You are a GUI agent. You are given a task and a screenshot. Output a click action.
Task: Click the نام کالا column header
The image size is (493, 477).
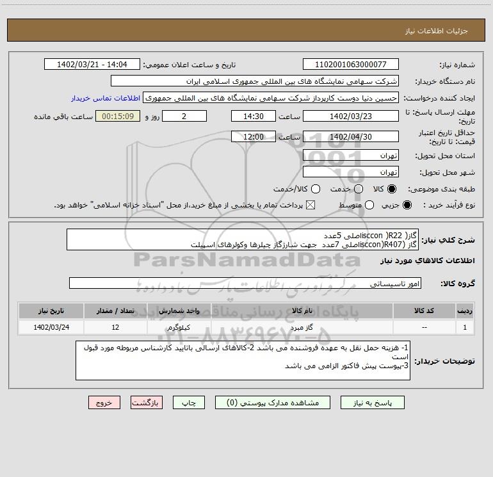pos(302,311)
